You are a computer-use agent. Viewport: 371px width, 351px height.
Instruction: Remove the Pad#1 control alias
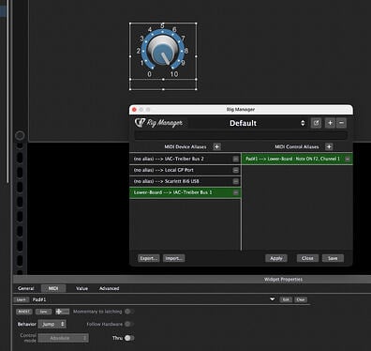pos(348,159)
